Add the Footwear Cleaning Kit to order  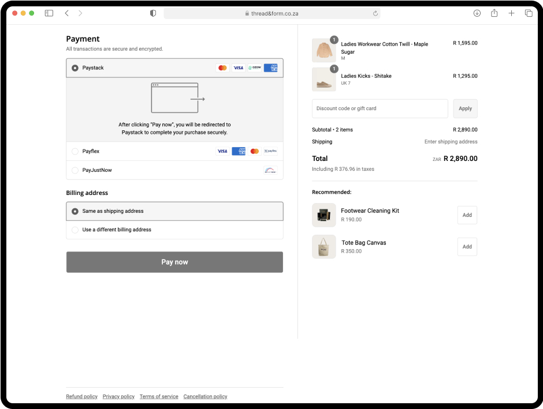[467, 215]
